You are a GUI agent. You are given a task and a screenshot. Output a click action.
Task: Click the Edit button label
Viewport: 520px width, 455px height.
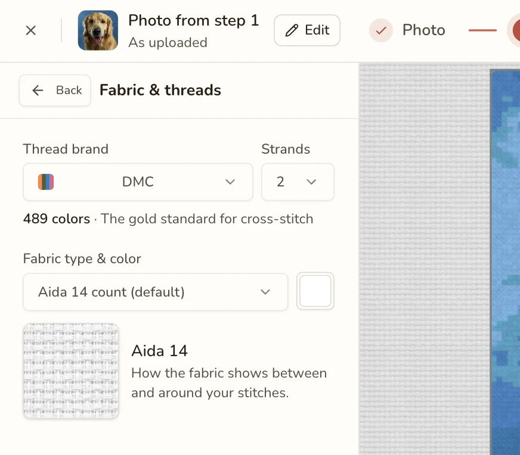coord(317,30)
